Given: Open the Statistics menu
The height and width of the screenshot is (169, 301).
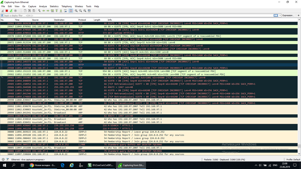Looking at the screenshot, I should [54, 6].
